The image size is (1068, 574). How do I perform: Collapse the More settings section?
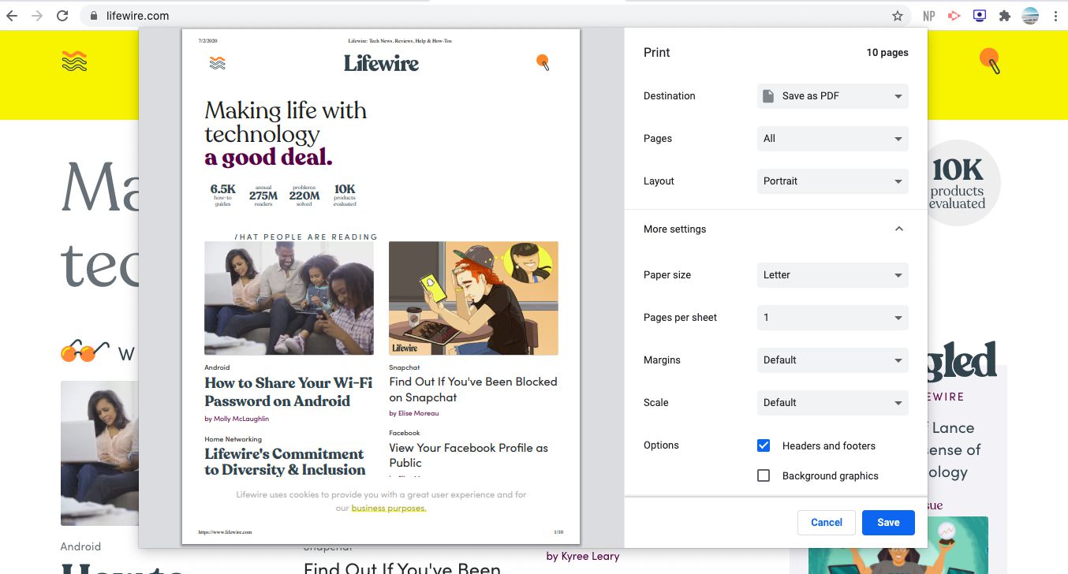[x=898, y=229]
